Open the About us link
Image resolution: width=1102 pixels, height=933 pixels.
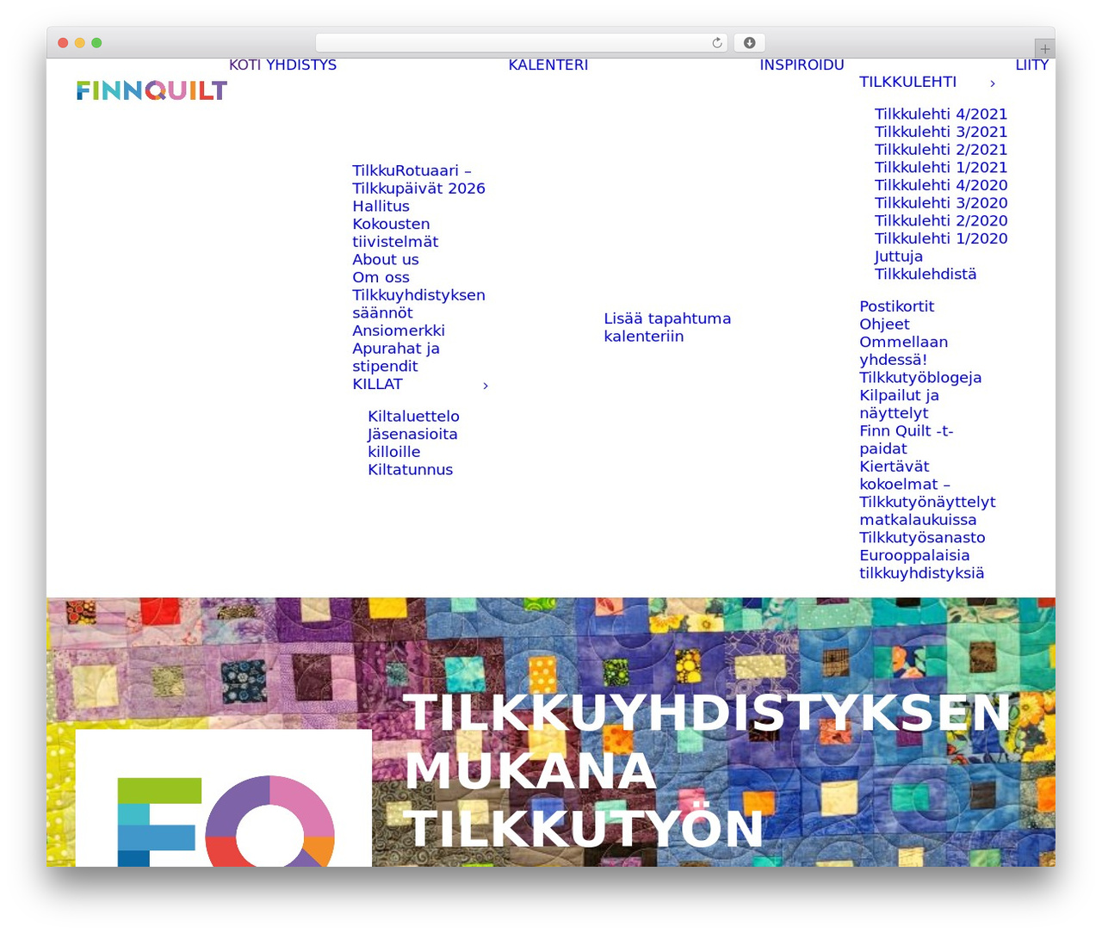pyautogui.click(x=385, y=259)
